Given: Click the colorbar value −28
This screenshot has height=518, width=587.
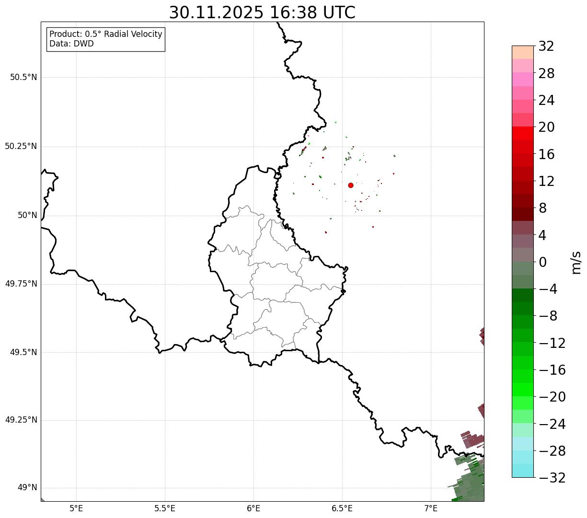Looking at the screenshot, I should tap(552, 451).
